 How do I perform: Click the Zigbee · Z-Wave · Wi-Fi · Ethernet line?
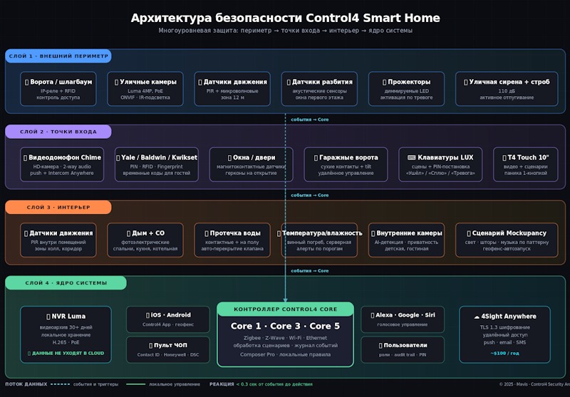(x=286, y=338)
